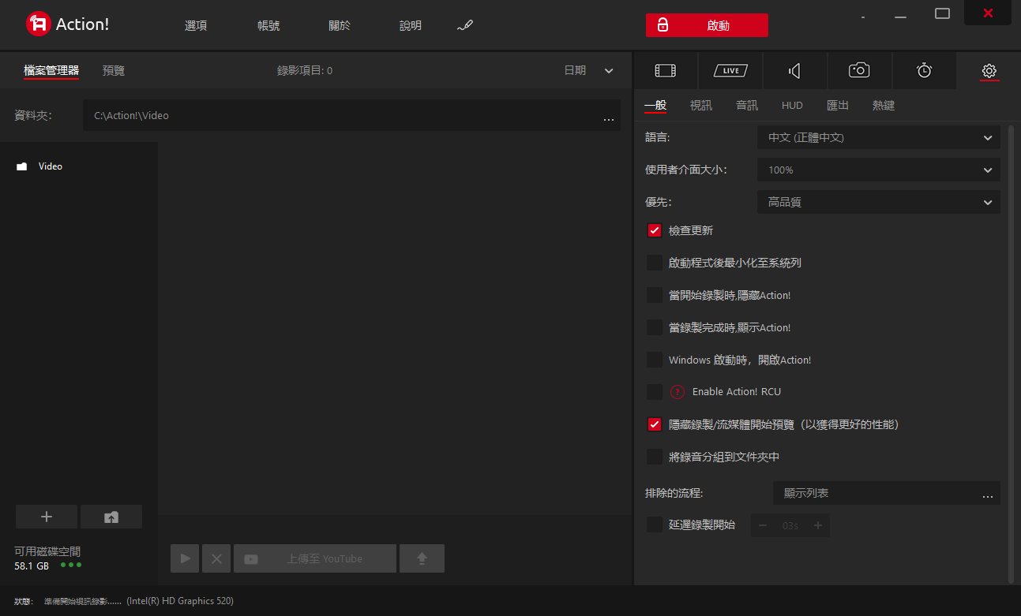Click the play recording button
1021x616 pixels.
tap(185, 558)
